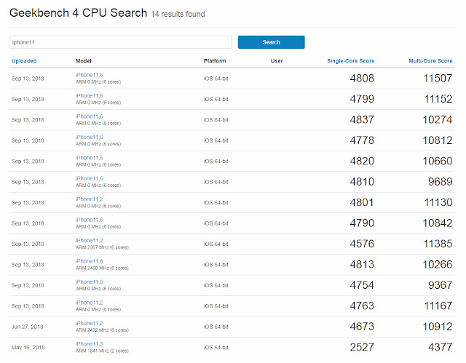The image size is (466, 363).
Task: Click the "May 16, 2018" upload date
Action: click(28, 347)
